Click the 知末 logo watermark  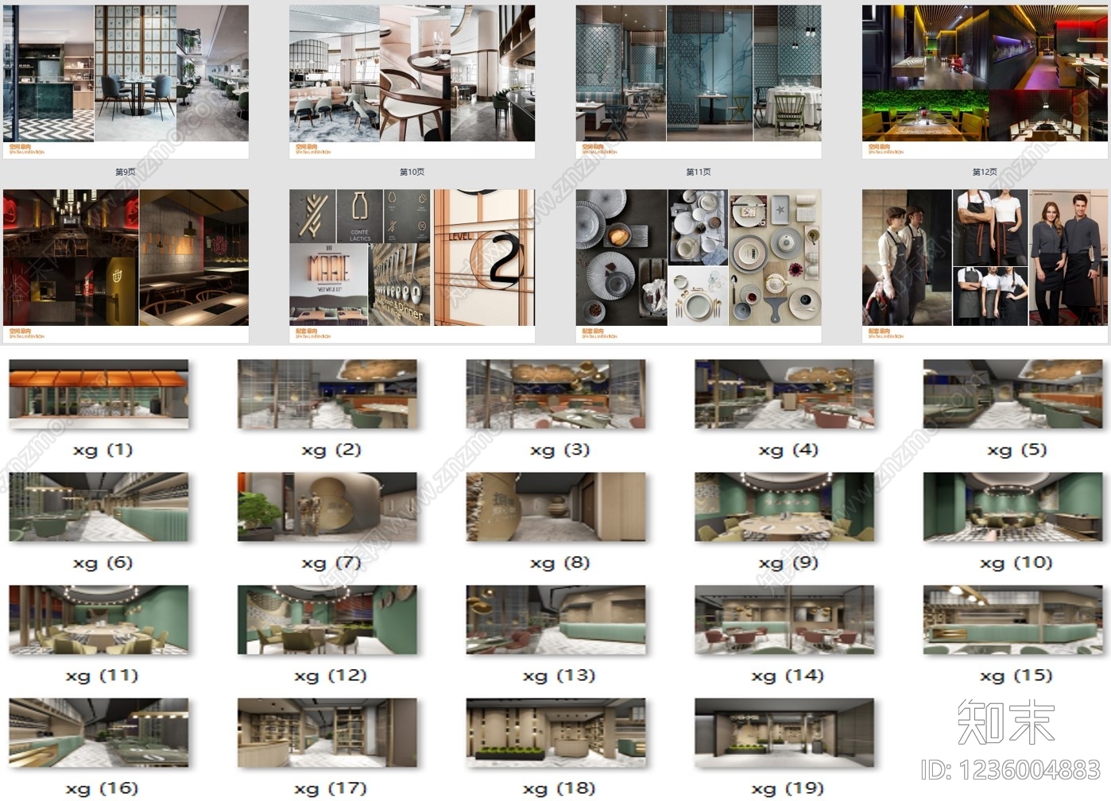[1006, 722]
